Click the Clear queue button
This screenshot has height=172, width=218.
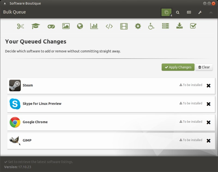point(204,67)
